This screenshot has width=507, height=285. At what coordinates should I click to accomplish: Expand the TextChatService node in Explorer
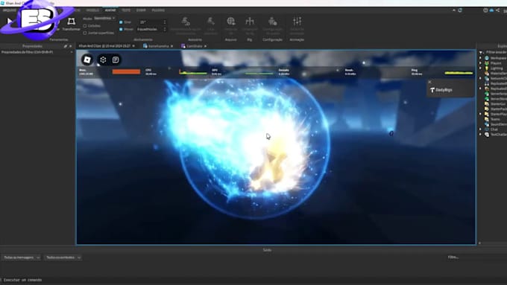(x=480, y=135)
